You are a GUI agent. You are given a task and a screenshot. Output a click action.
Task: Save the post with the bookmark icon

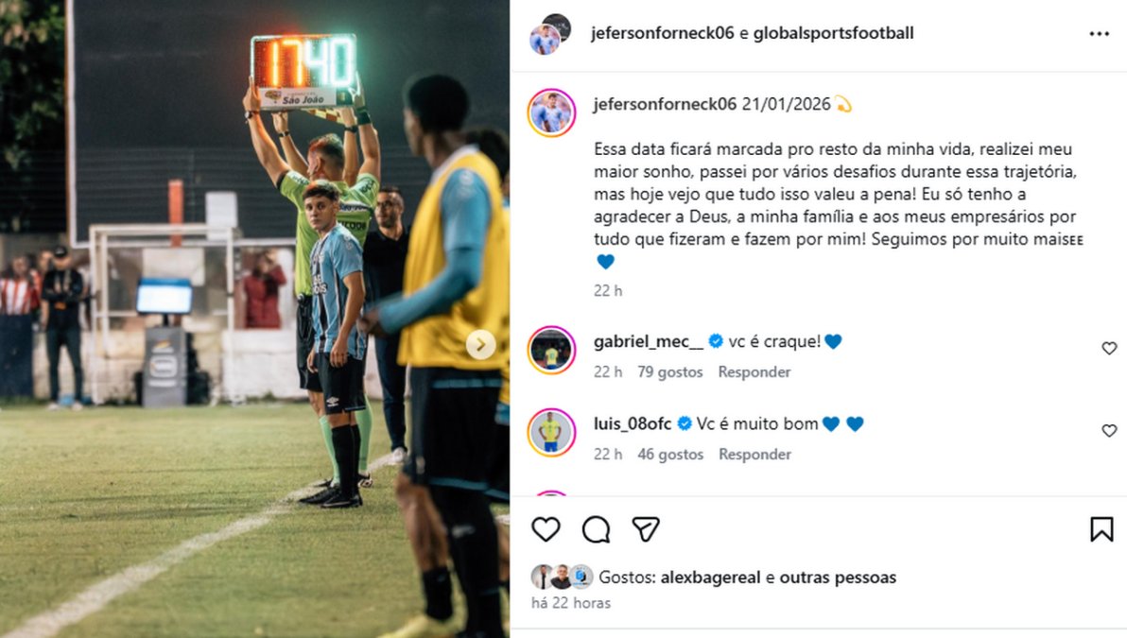click(1101, 529)
